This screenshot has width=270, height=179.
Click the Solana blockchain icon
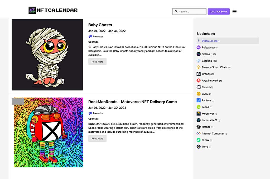[x=199, y=54]
